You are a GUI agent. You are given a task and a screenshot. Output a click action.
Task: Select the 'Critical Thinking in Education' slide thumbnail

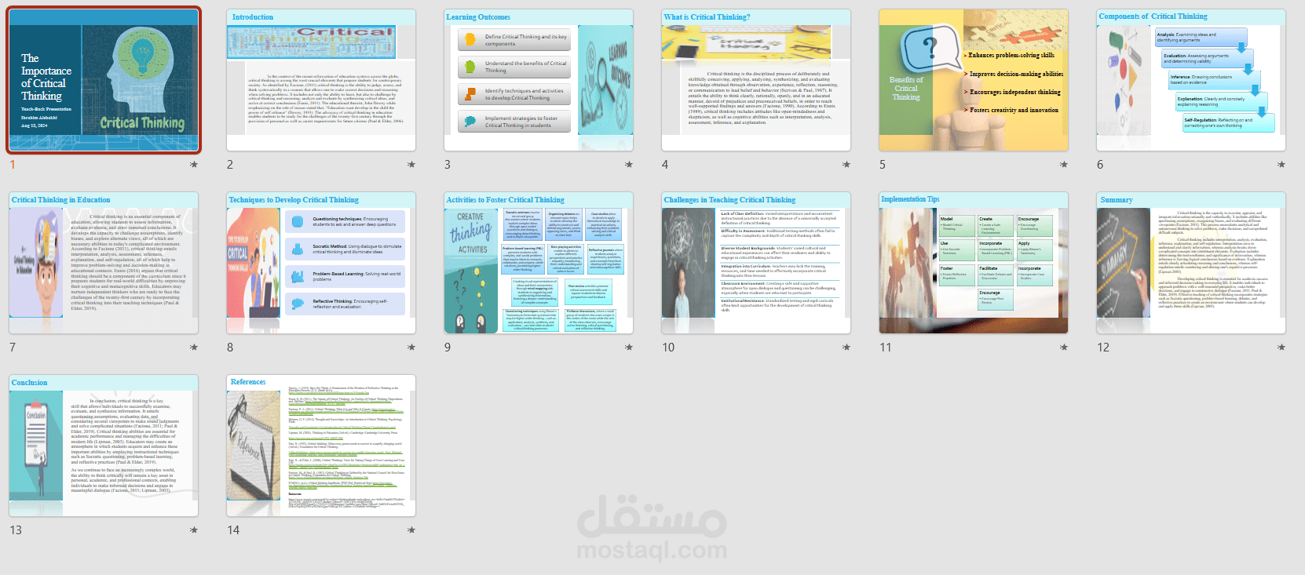(104, 263)
